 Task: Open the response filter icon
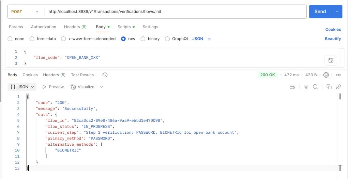point(306,87)
